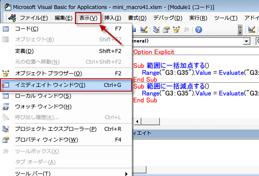Image resolution: width=259 pixels, height=176 pixels.
Task: Click the イミディエイト window title bar
Action: coord(196,133)
